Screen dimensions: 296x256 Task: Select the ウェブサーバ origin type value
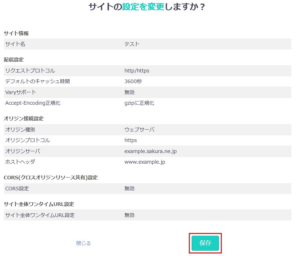click(x=139, y=130)
